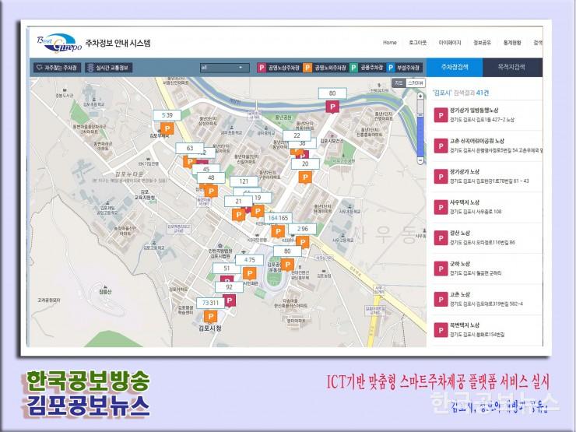Toggle 부설주차장 blue legend filter
Screen dimensions: 576x432
click(403, 68)
